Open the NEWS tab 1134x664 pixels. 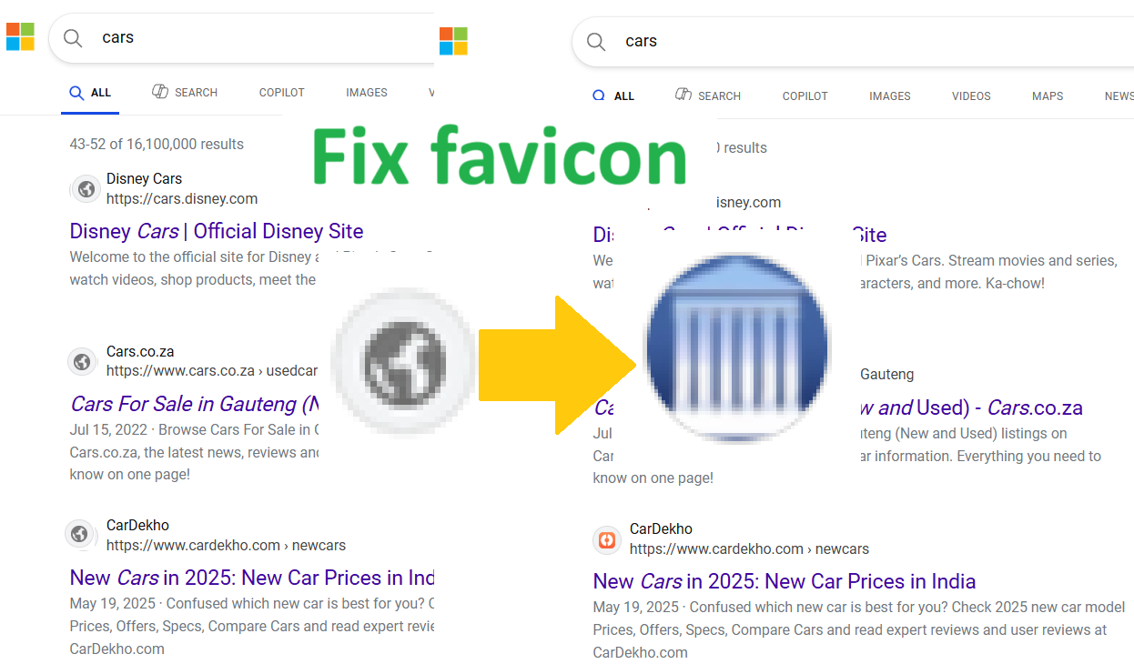(x=1119, y=96)
